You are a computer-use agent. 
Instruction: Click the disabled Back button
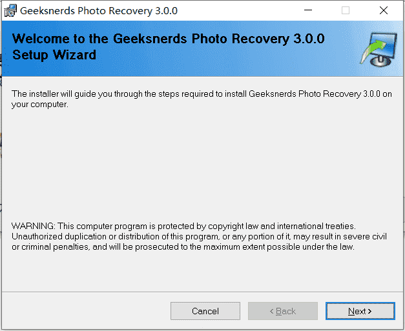click(x=283, y=311)
